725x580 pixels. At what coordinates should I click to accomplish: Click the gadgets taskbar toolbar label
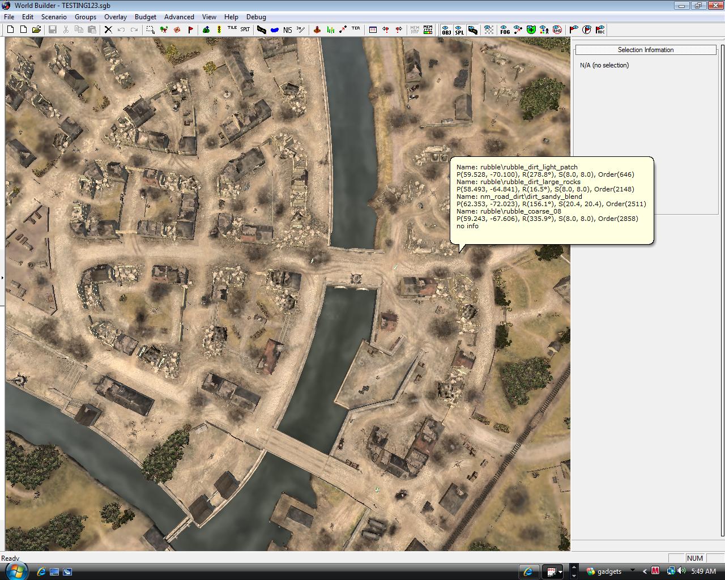pyautogui.click(x=609, y=572)
